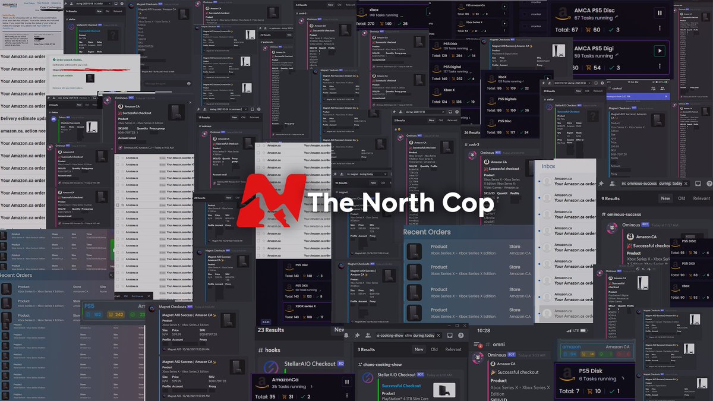Open pinned messages beside ominous-success search

coord(600,184)
